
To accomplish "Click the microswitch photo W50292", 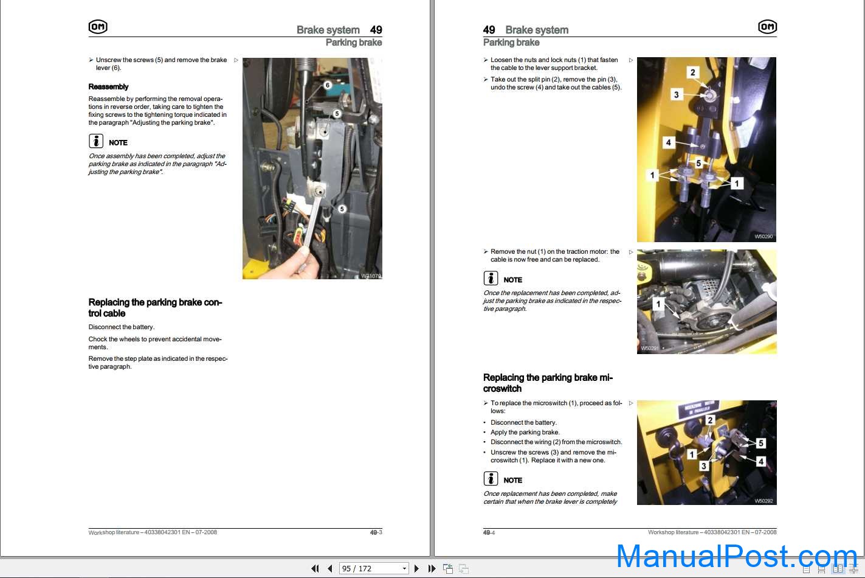I will [x=706, y=453].
